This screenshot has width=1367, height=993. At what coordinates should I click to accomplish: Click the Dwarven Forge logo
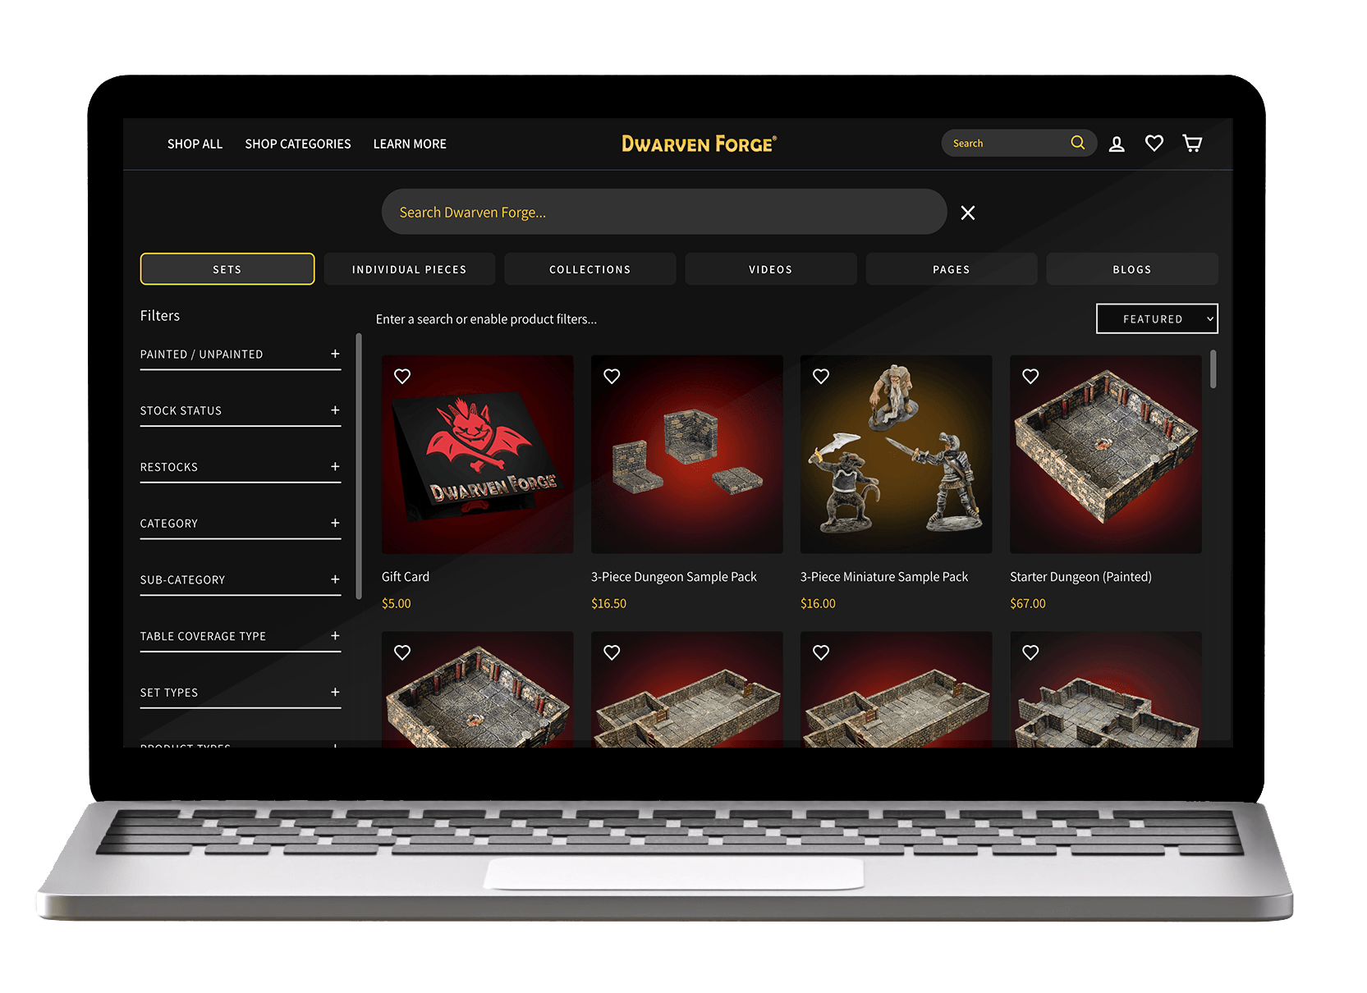[x=700, y=143]
